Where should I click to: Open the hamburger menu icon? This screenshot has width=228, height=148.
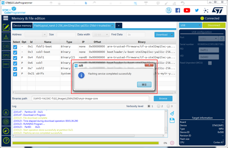[x=6, y=18]
